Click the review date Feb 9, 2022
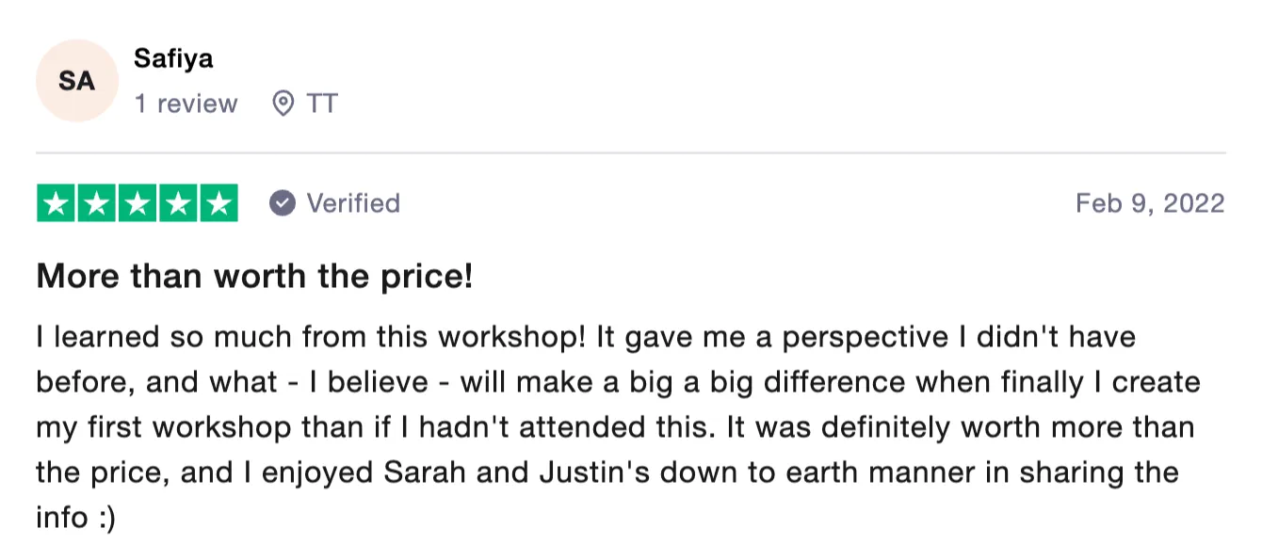 click(1150, 203)
